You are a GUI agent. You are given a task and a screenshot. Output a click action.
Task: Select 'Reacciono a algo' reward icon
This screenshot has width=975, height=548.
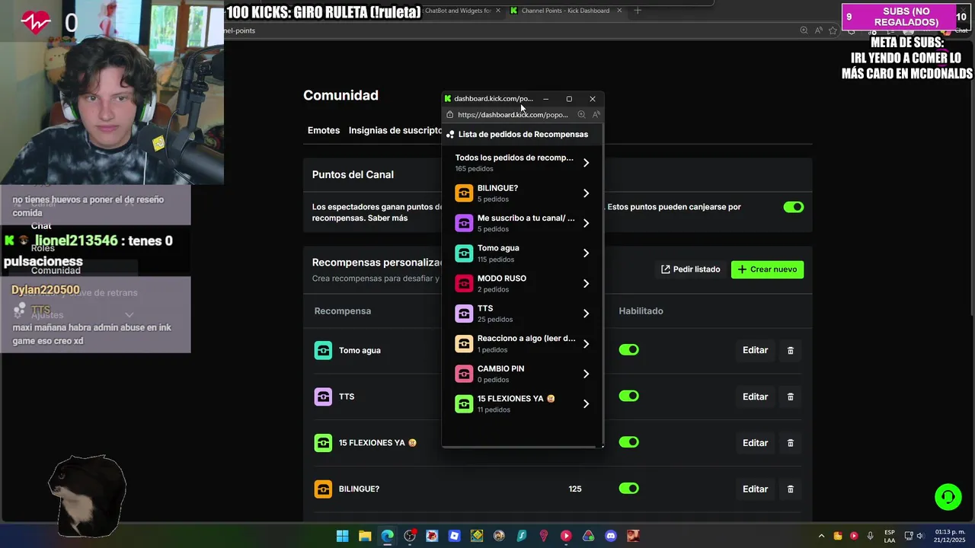(x=464, y=344)
